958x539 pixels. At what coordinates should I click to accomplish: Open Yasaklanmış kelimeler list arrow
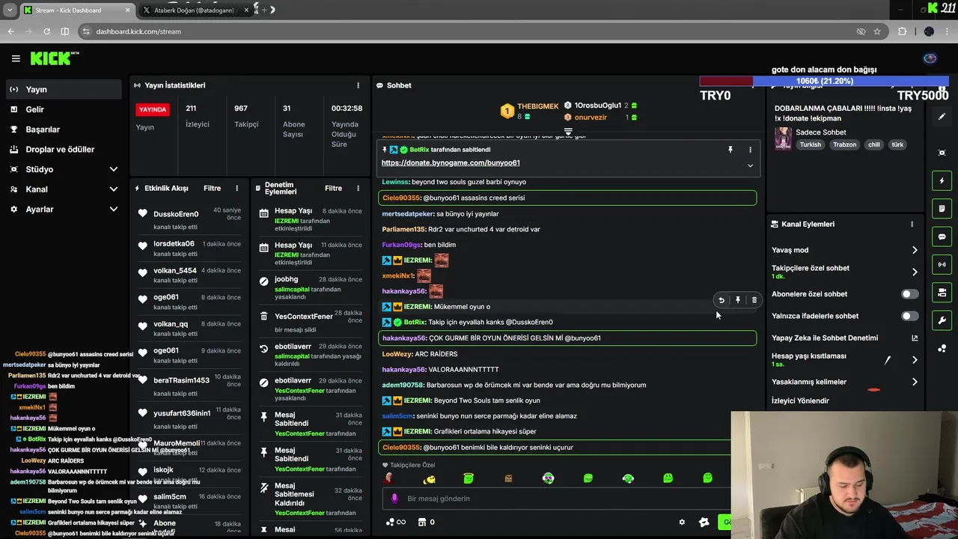(x=914, y=382)
